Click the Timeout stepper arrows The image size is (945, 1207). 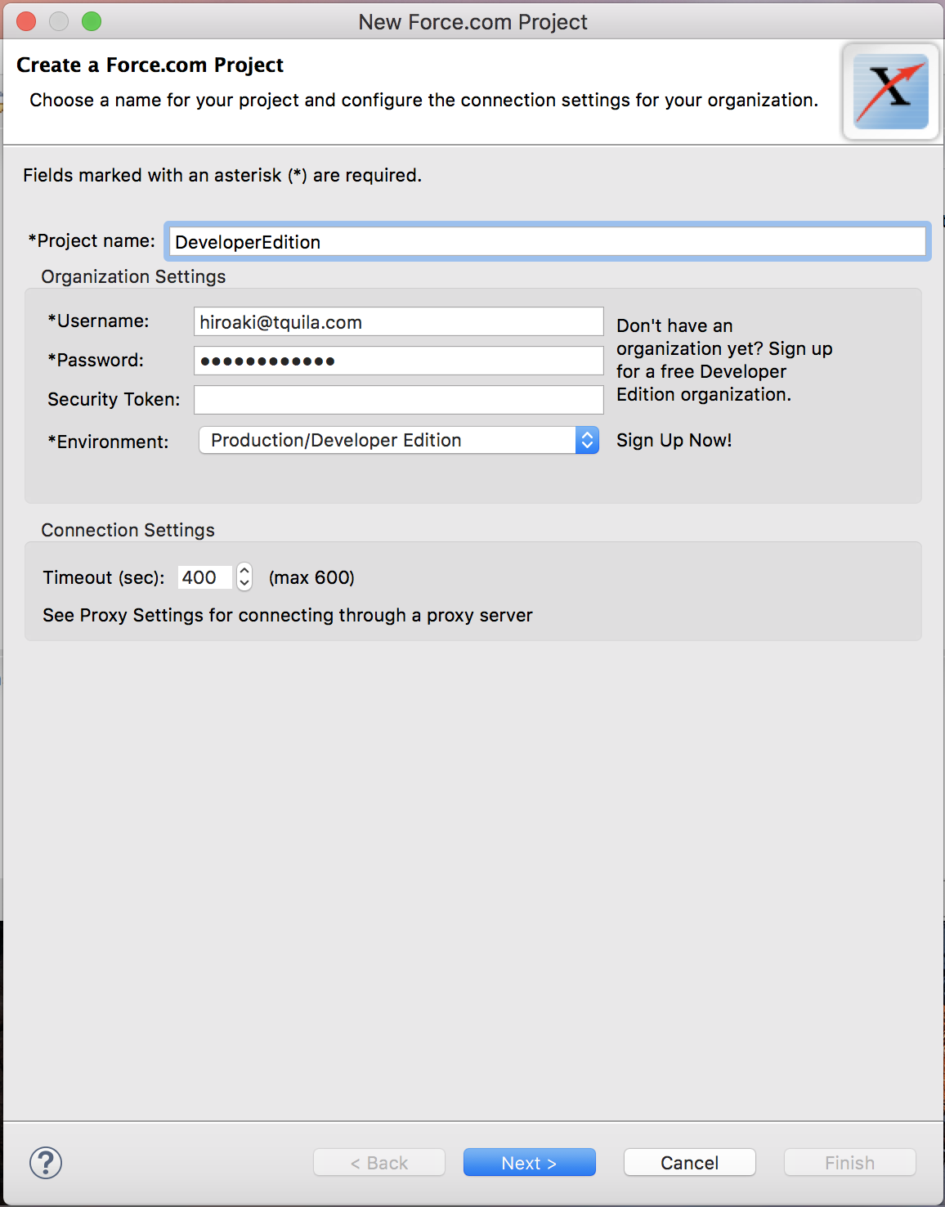[244, 577]
